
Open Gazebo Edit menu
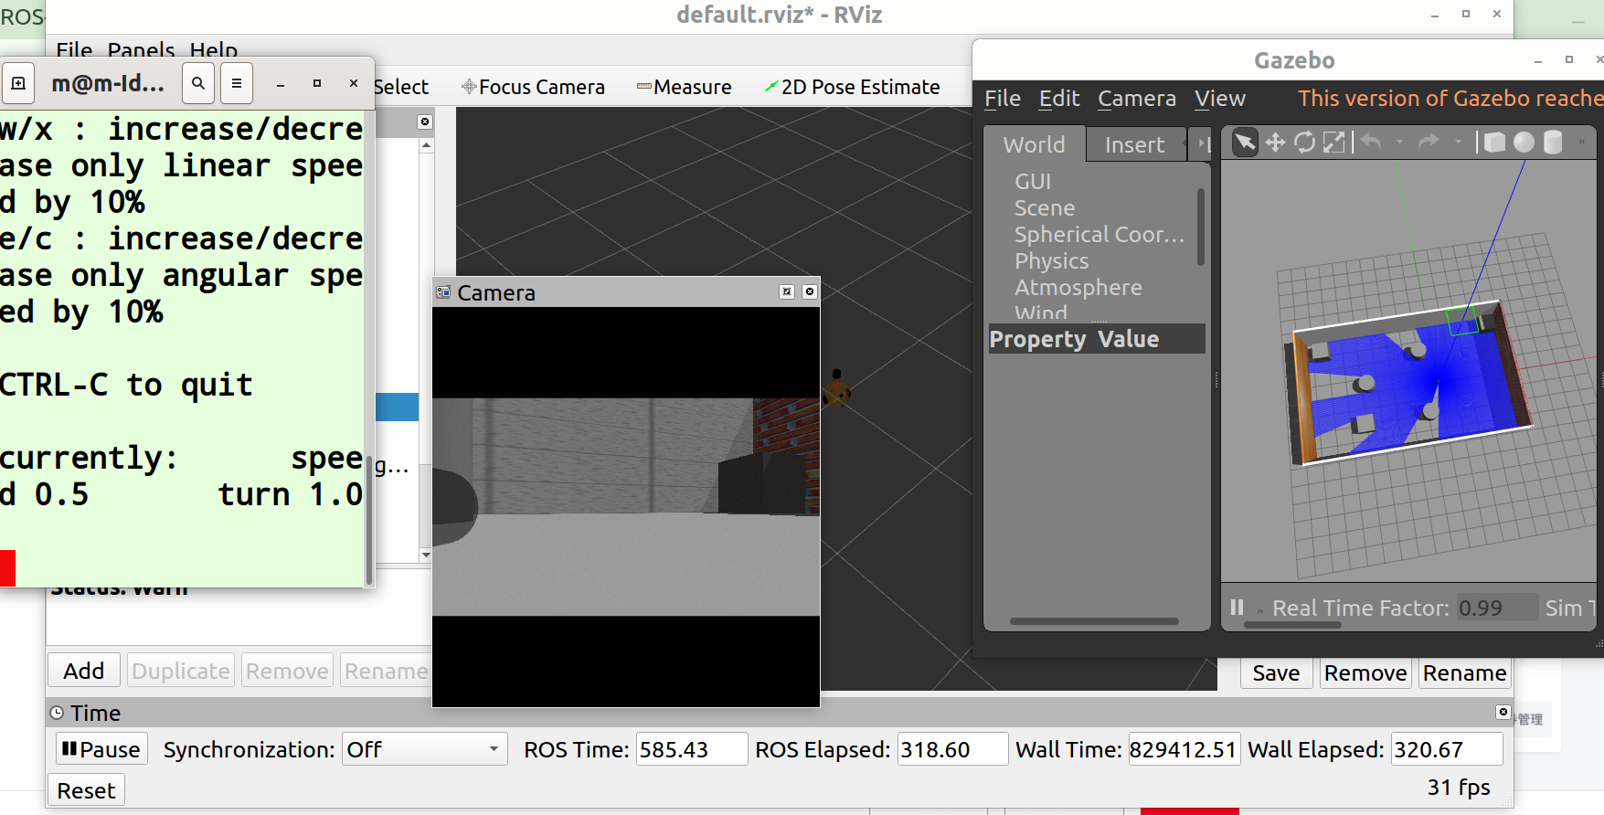point(1059,98)
